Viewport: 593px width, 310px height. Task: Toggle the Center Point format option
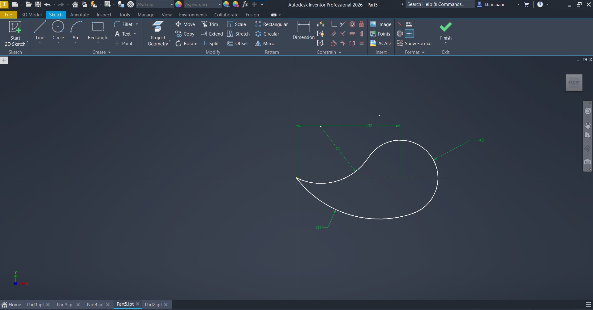(x=409, y=34)
